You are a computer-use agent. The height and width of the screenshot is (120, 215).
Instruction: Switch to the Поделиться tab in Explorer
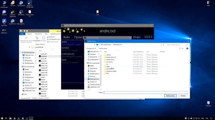pos(38,34)
